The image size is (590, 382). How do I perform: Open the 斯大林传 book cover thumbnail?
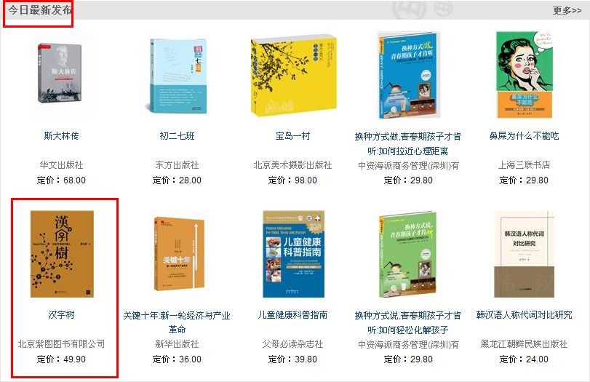tap(60, 73)
